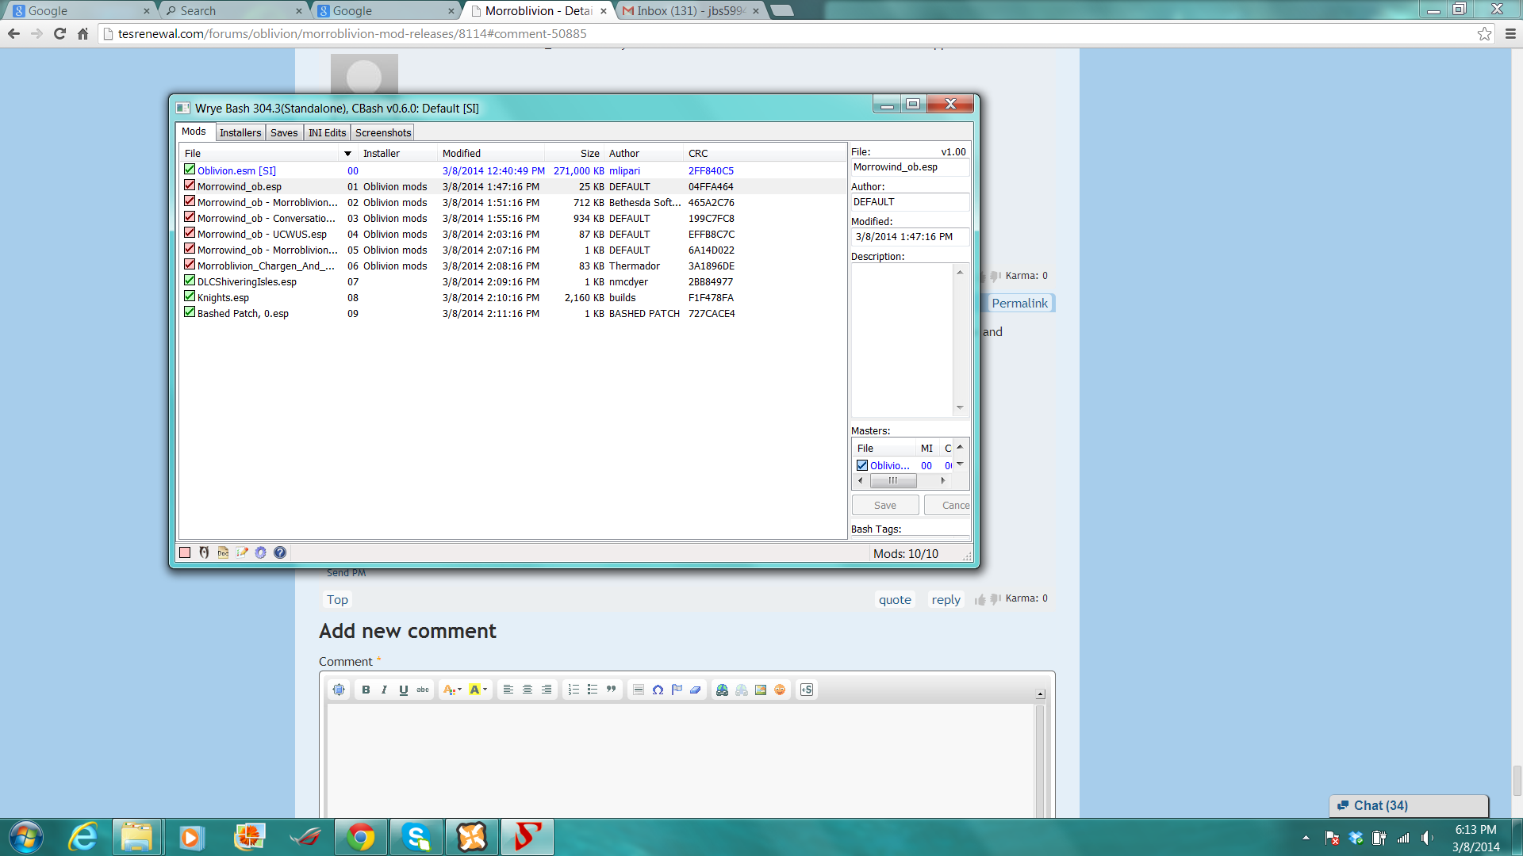1523x856 pixels.
Task: Toggle checkbox for Morrowind_ob - UCWUS.esp
Action: (x=190, y=233)
